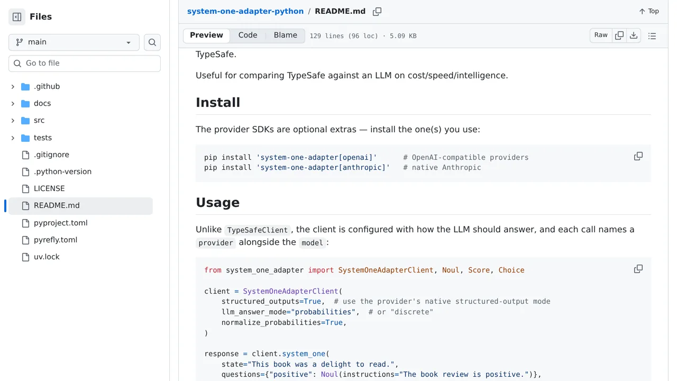
Task: Open the docs folder
Action: pyautogui.click(x=42, y=104)
